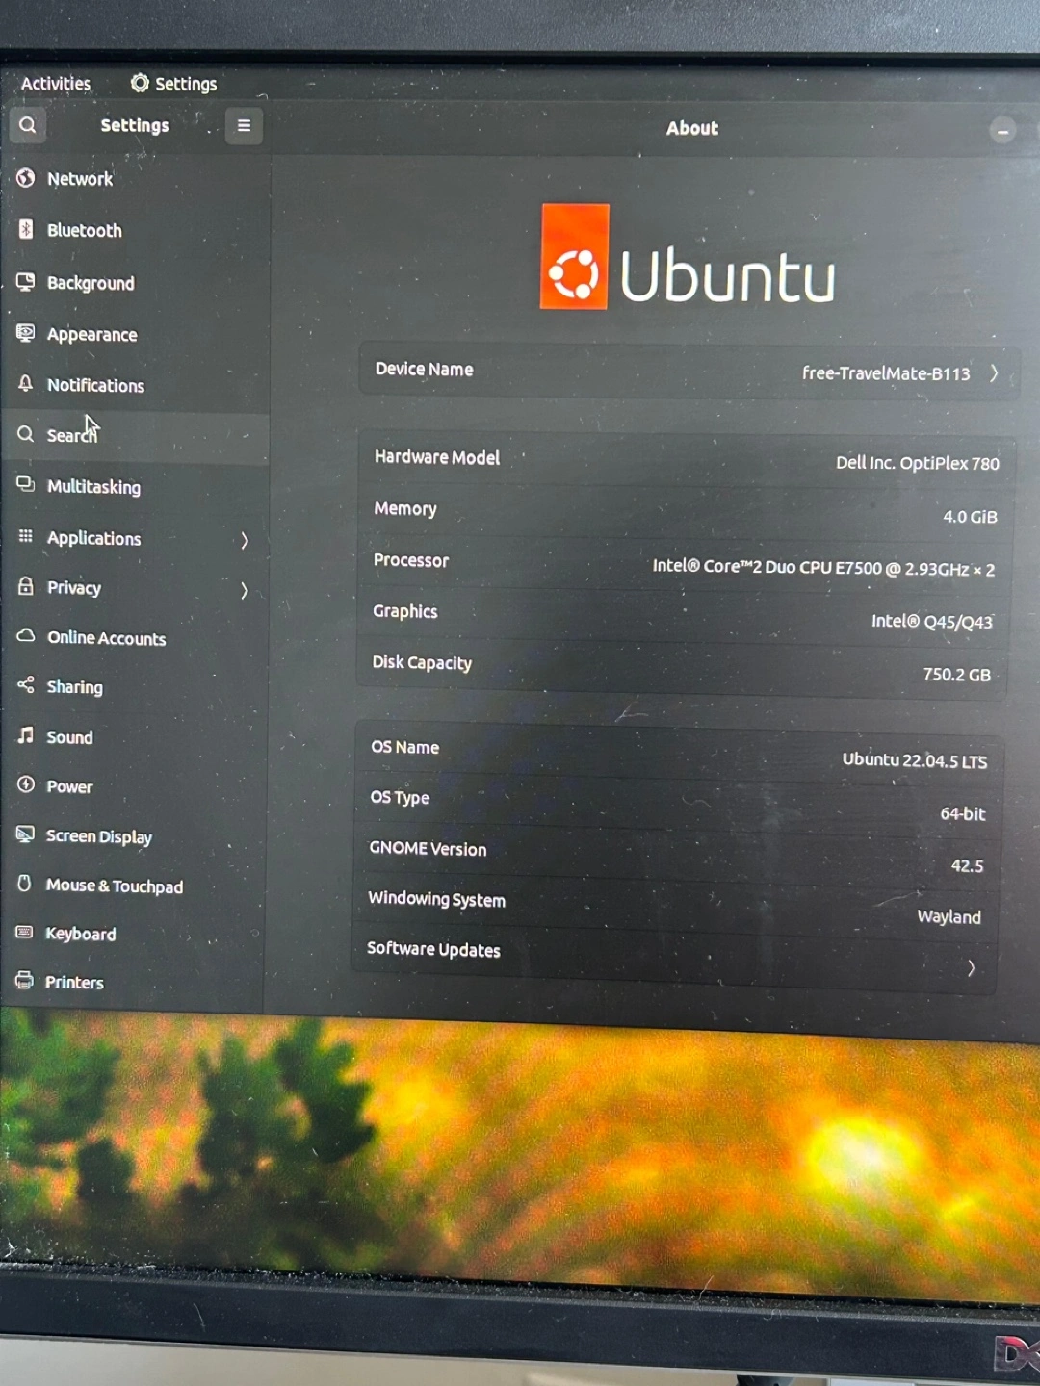
Task: Open Screen Display via its icon
Action: (x=25, y=834)
